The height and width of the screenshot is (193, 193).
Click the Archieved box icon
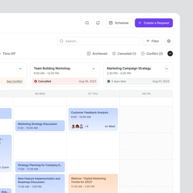(89, 54)
